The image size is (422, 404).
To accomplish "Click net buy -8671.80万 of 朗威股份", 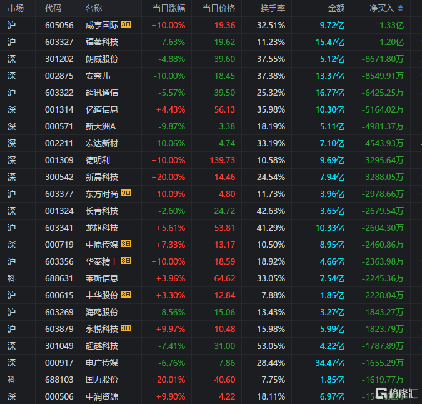I will click(x=383, y=59).
